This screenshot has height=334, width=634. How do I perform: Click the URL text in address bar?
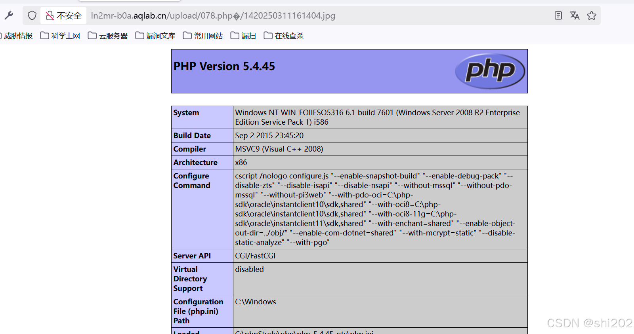(213, 15)
